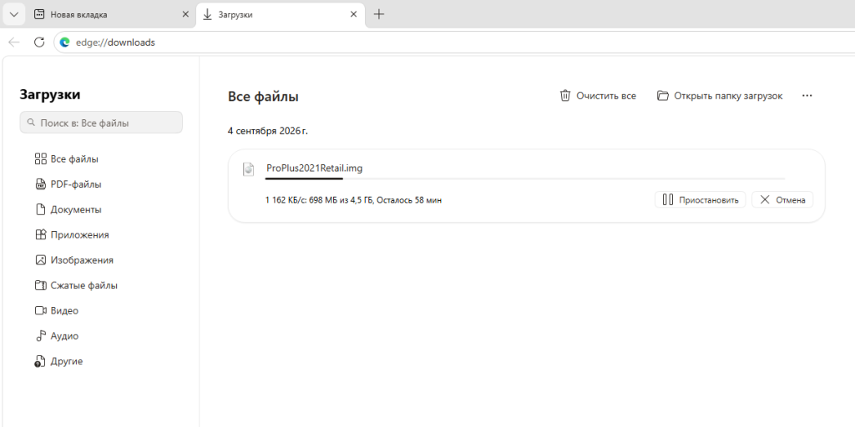Click the camera icon beside Видео
Screen dimensions: 855x427
[40, 310]
